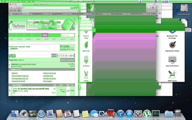Viewport: 192px width, 120px height.
Task: Click the New Thread button
Action: coord(12,56)
